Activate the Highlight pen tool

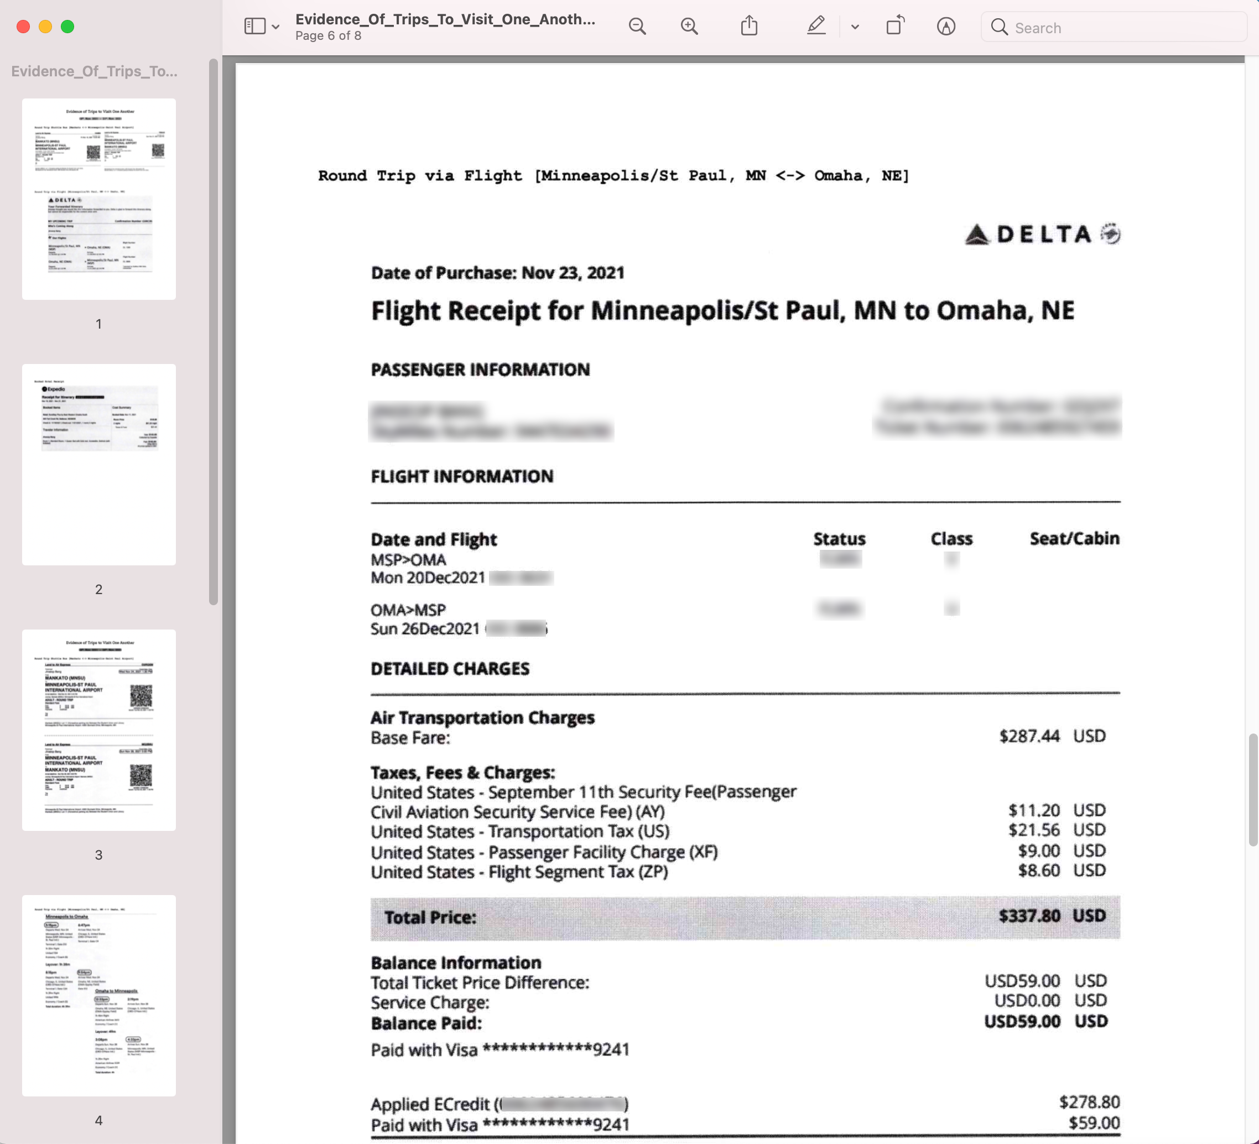[816, 25]
